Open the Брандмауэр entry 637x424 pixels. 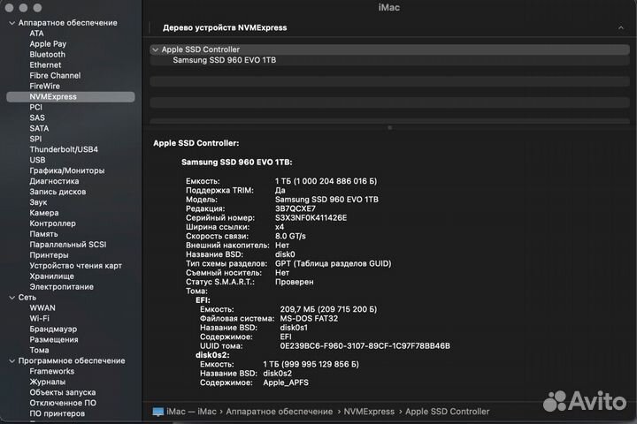pyautogui.click(x=53, y=329)
